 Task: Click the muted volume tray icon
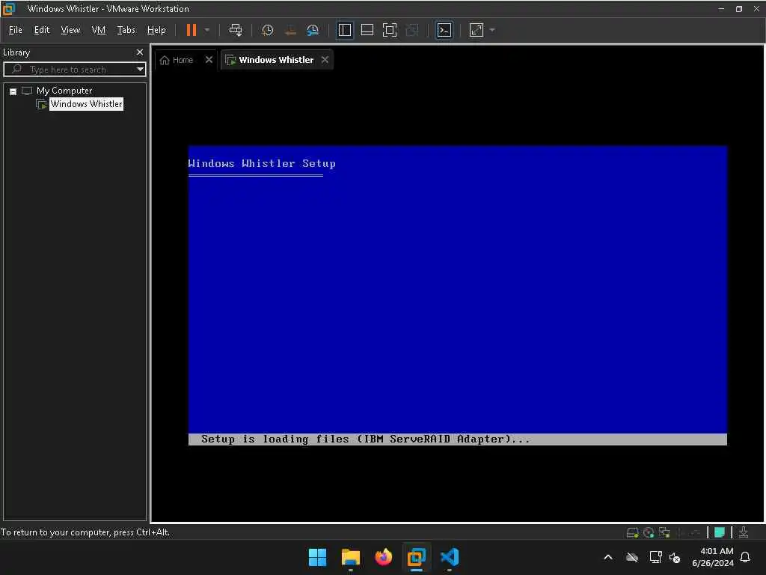[x=675, y=557]
